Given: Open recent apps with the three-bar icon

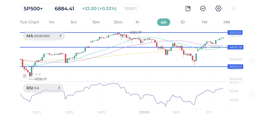Looking at the screenshot, I should tap(252, 94).
